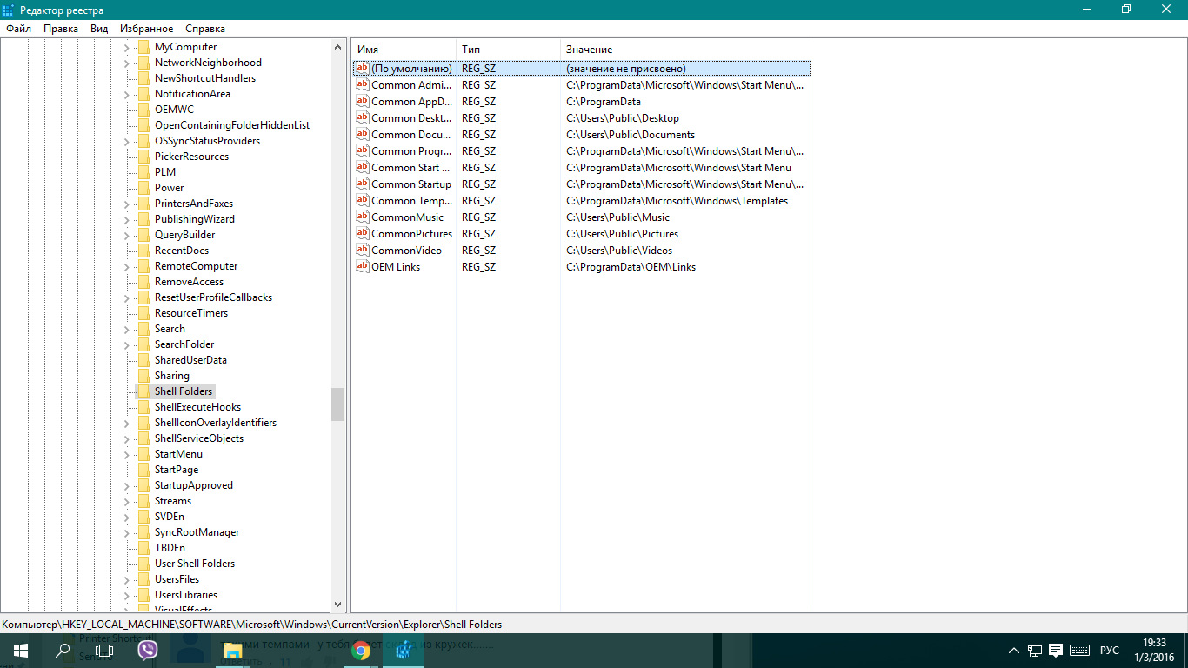
Task: Click the string icon of CommonVideo value
Action: (363, 250)
